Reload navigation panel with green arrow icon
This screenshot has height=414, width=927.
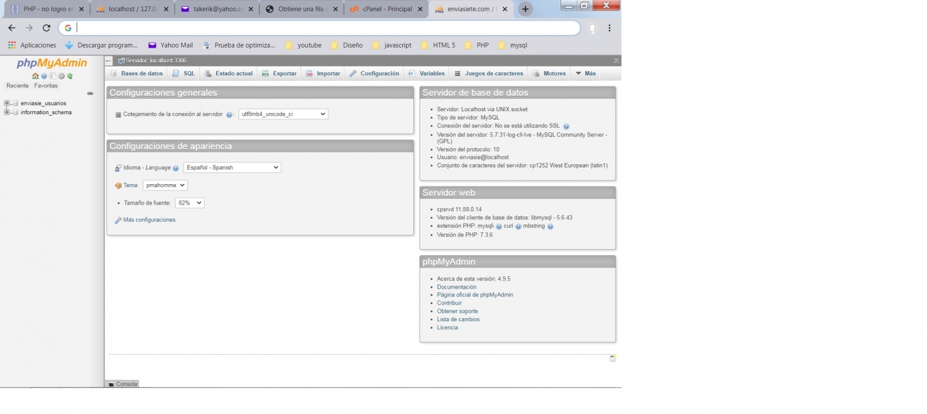70,76
